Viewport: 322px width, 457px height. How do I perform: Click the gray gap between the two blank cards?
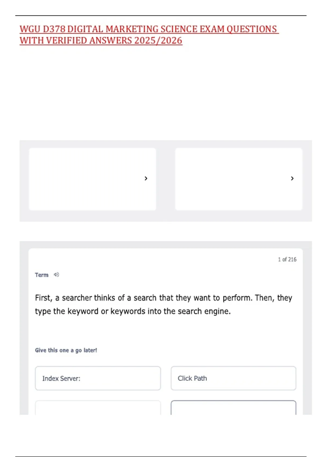[x=166, y=179]
